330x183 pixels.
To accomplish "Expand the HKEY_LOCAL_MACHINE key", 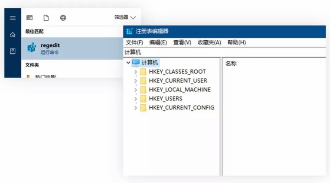I will pyautogui.click(x=136, y=90).
